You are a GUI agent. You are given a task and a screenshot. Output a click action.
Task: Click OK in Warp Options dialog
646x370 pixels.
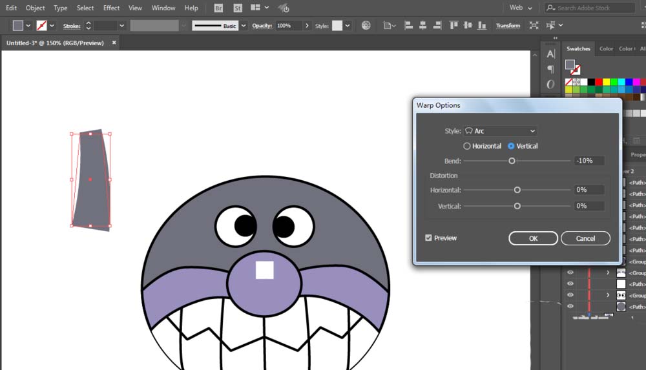tap(533, 238)
